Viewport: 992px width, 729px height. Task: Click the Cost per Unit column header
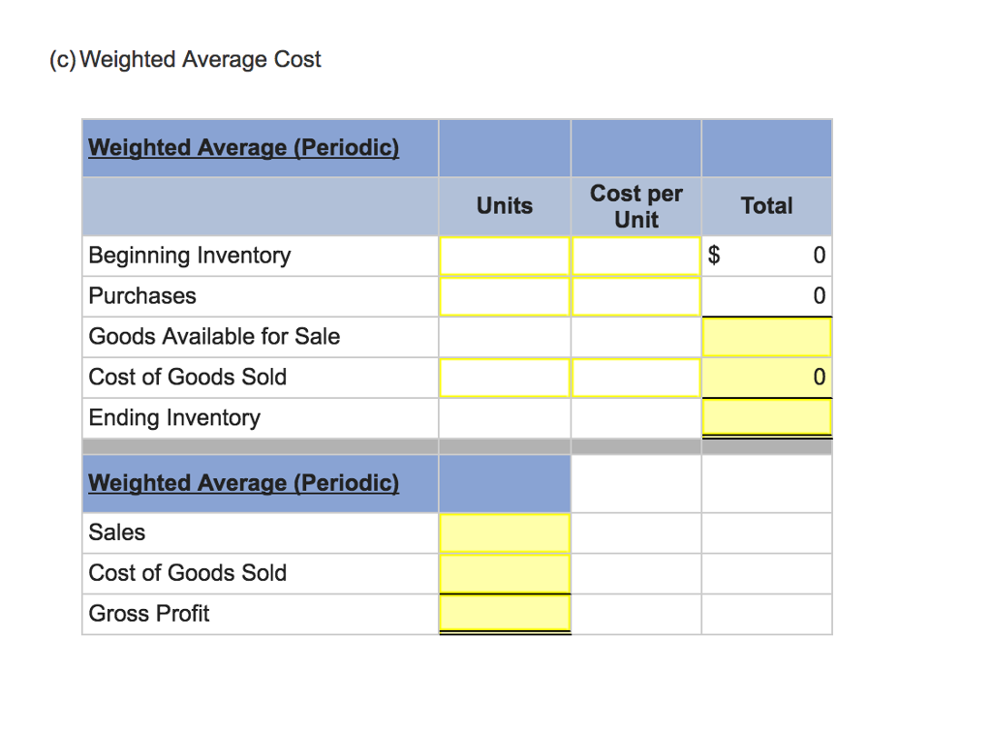tap(635, 206)
